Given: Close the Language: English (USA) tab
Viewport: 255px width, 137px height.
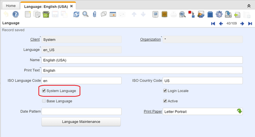Looking at the screenshot, I should (x=72, y=6).
